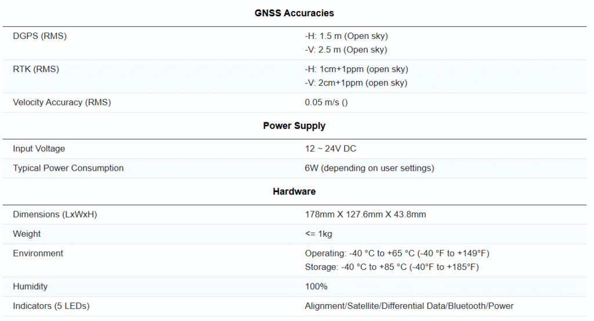Select the Typical Power Consumption label
The width and height of the screenshot is (594, 321).
tap(68, 168)
